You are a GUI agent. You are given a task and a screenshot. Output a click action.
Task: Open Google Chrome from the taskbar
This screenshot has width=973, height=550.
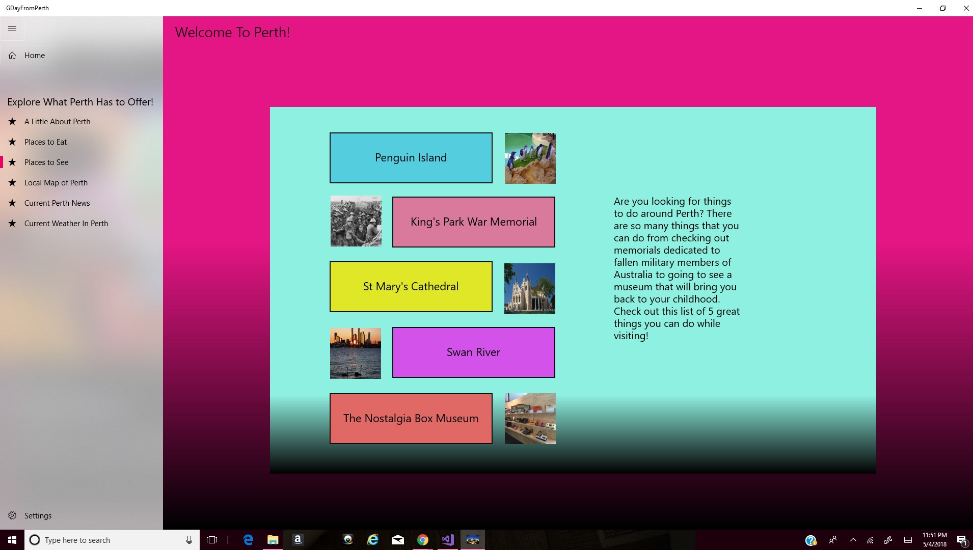coord(423,540)
